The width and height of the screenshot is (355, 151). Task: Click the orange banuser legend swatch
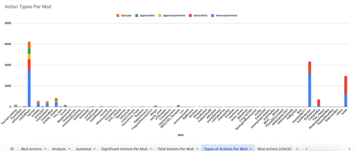pos(118,15)
